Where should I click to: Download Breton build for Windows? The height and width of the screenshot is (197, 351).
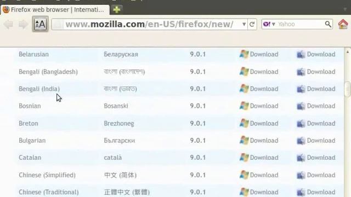coord(259,123)
